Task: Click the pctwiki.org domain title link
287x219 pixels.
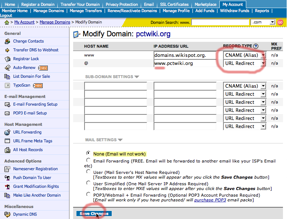Action: point(153,34)
